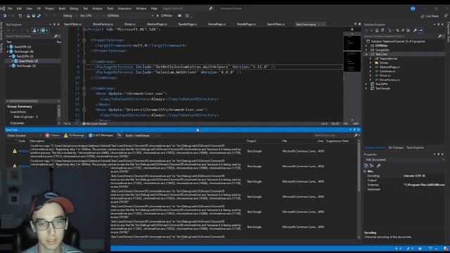This screenshot has height=253, width=450.
Task: Click the Open File toolbar icon
Action: click(28, 15)
